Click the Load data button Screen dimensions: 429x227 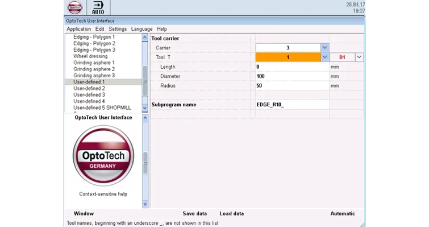click(x=232, y=213)
